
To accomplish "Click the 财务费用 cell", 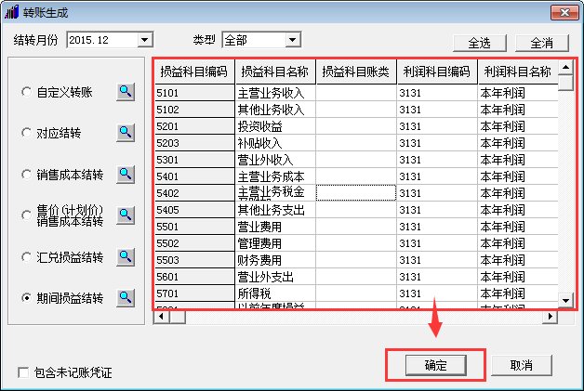I will coord(275,260).
